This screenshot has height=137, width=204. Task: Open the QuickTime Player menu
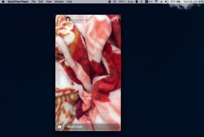pyautogui.click(x=18, y=2)
